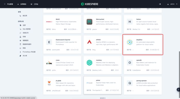
Task: Open the 应用商店 menu item
Action: 22,4
